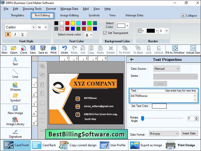Viewport: 201px width, 151px height.
Task: Expand the Date Format dropdown
Action: 164,134
